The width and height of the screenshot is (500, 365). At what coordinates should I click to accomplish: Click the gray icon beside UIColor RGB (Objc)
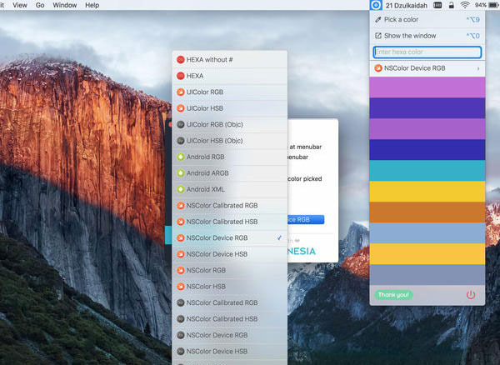coord(181,124)
